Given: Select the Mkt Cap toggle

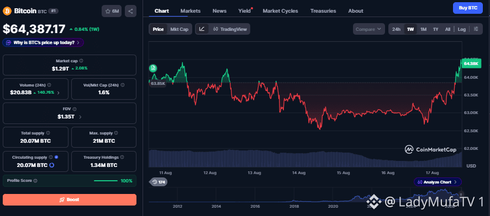Looking at the screenshot, I should (179, 29).
